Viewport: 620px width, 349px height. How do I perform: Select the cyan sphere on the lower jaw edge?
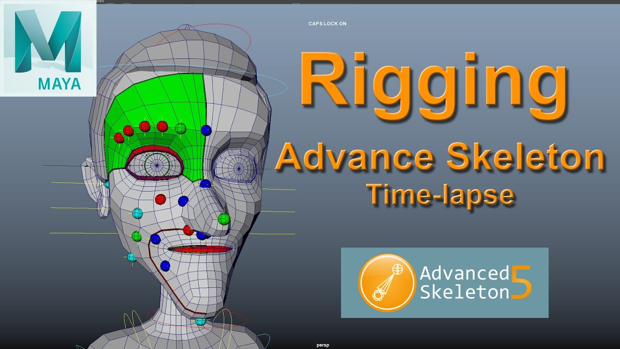click(x=132, y=257)
